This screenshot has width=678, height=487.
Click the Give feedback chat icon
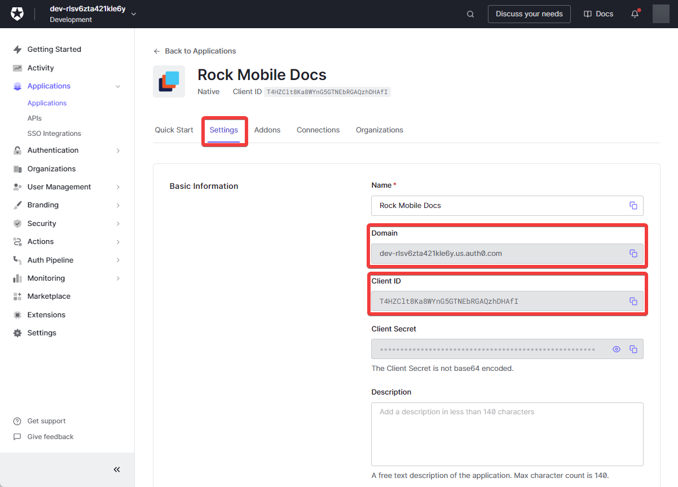click(x=17, y=437)
